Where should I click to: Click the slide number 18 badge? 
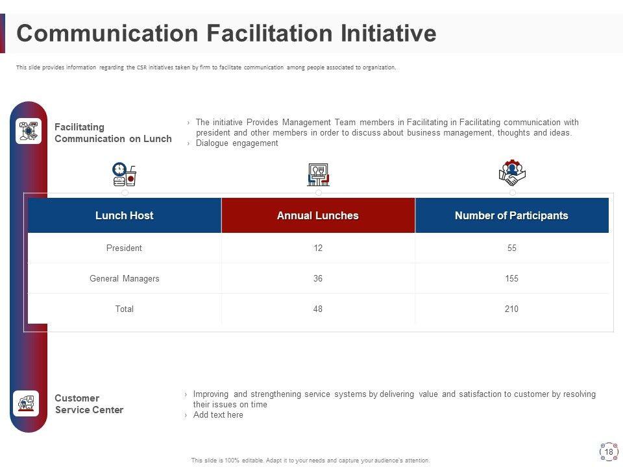tap(609, 452)
